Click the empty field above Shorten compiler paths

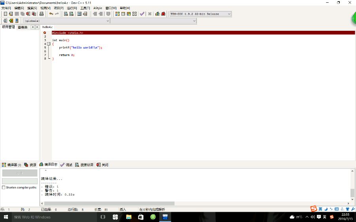[x=20, y=181]
